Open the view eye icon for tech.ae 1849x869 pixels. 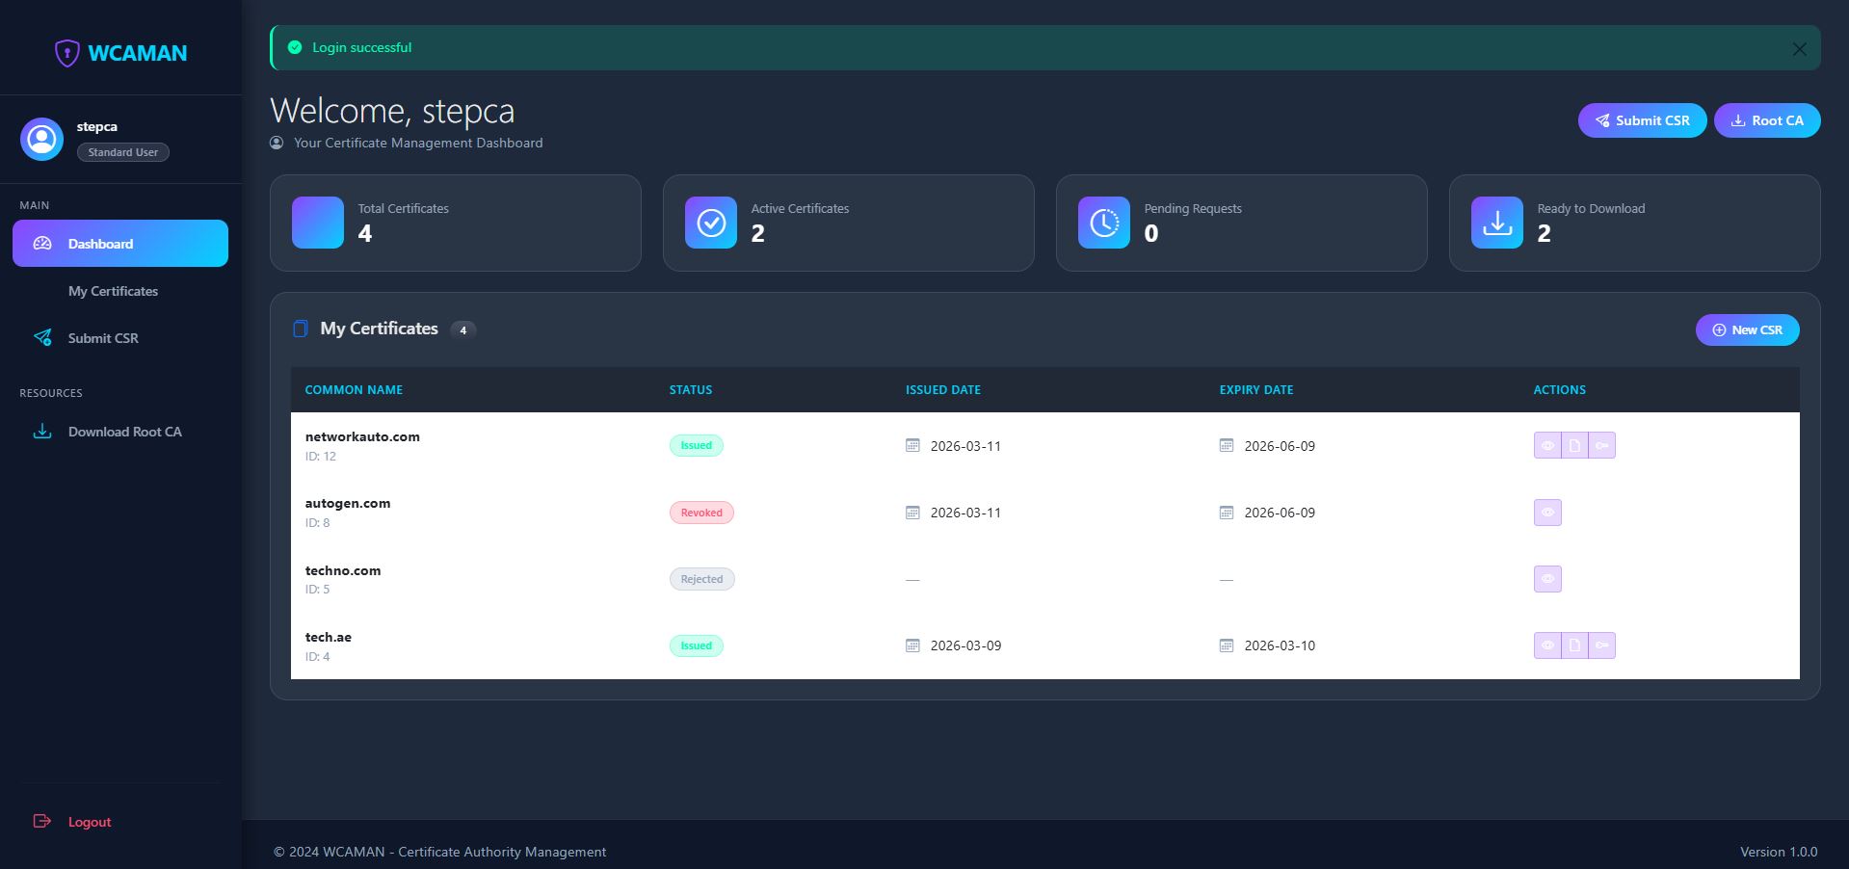point(1547,645)
